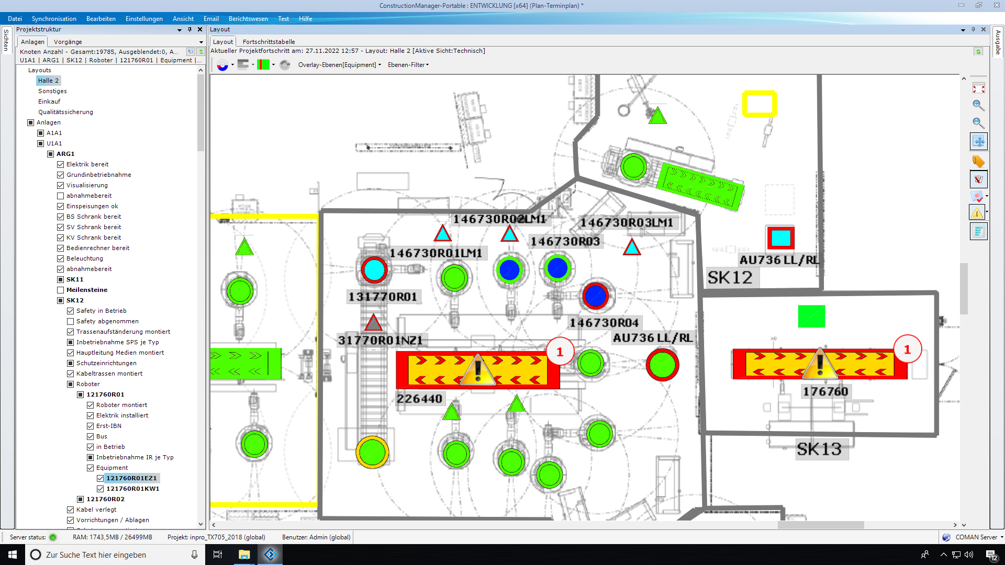
Task: Uncheck the Visualisierung checkbox
Action: [61, 185]
